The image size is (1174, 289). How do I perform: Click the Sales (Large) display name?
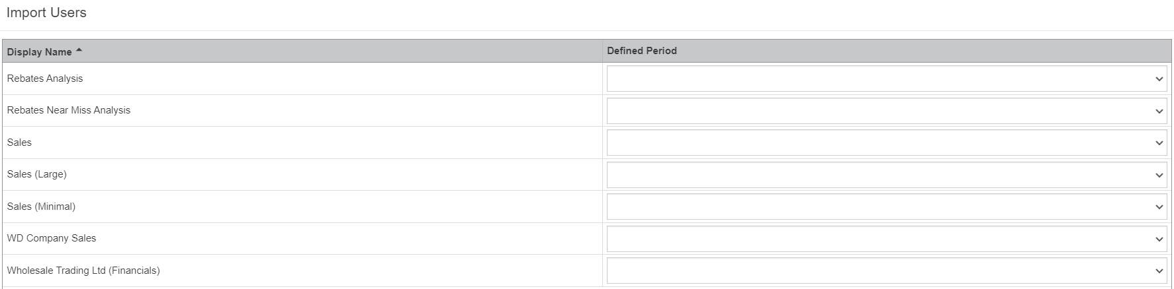pyautogui.click(x=37, y=174)
